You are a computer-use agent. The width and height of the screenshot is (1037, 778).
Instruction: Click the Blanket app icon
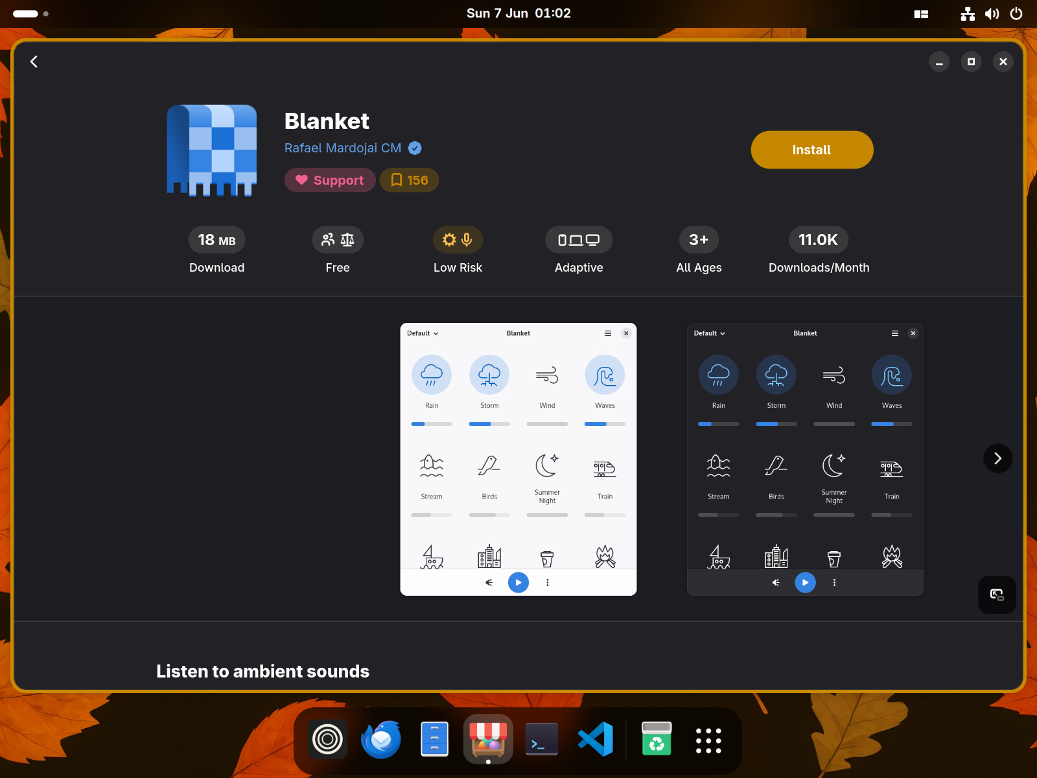pyautogui.click(x=212, y=150)
